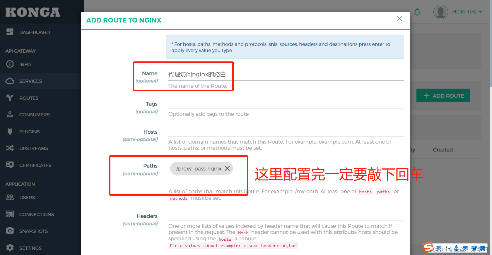The height and width of the screenshot is (255, 492).
Task: Click the Name input field
Action: pos(286,74)
